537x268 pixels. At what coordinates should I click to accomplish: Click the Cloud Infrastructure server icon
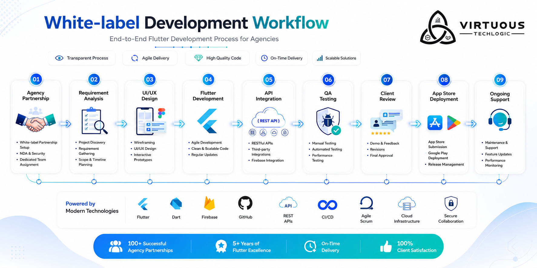coord(407,203)
